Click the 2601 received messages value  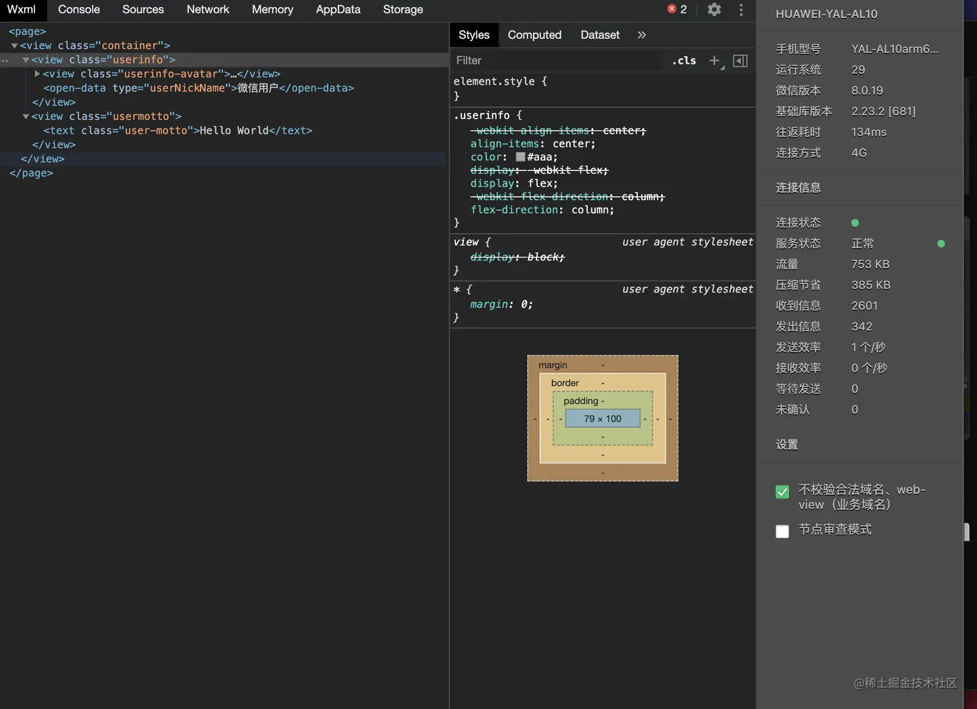tap(865, 306)
